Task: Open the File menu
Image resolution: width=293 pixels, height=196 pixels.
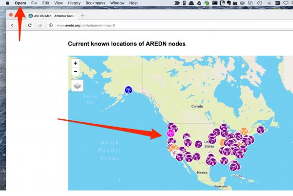Action: tap(34, 3)
